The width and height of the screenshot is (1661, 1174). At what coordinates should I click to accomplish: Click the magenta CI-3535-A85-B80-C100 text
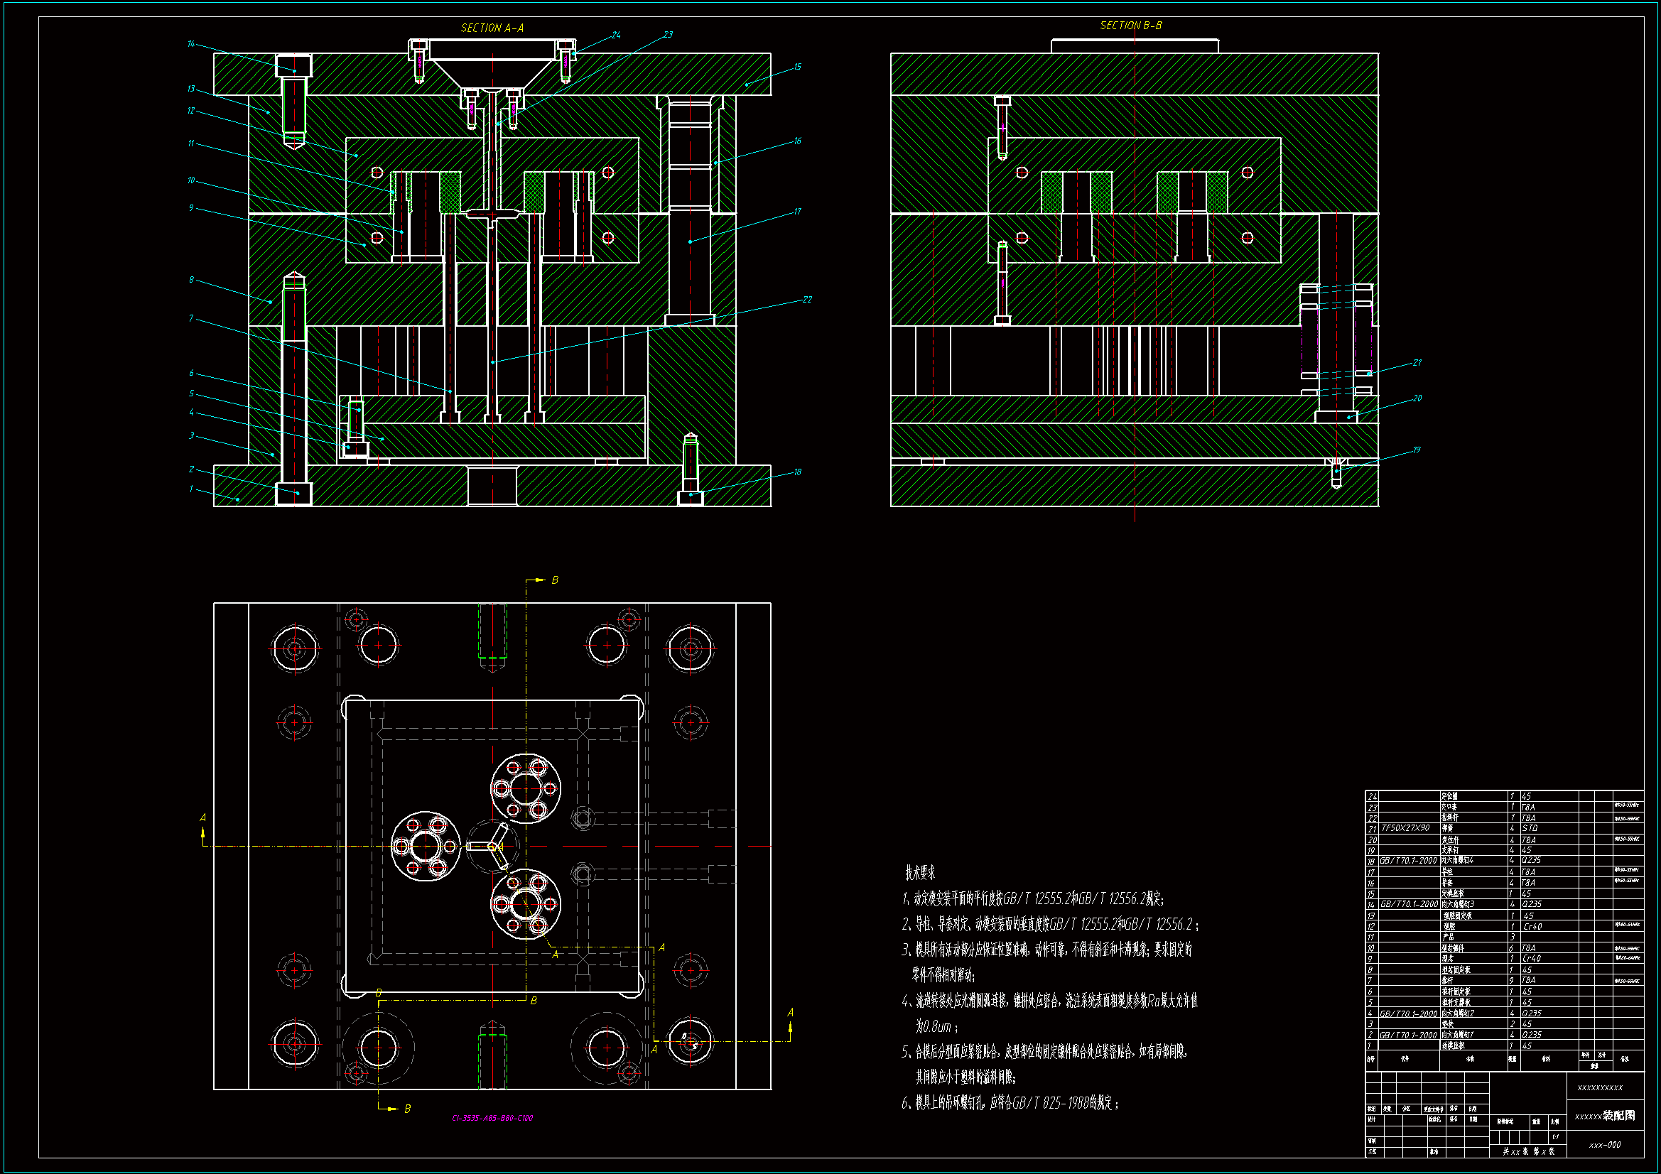[492, 1118]
